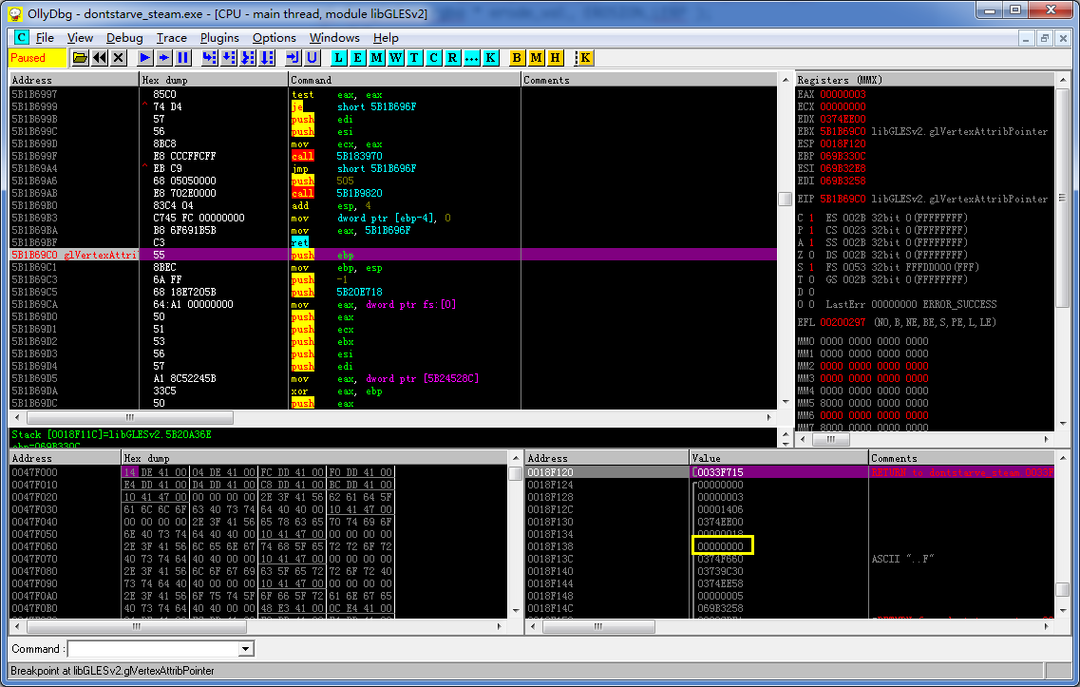Viewport: 1080px width, 687px height.
Task: Click the Registers (MMX) header button
Action: 924,80
